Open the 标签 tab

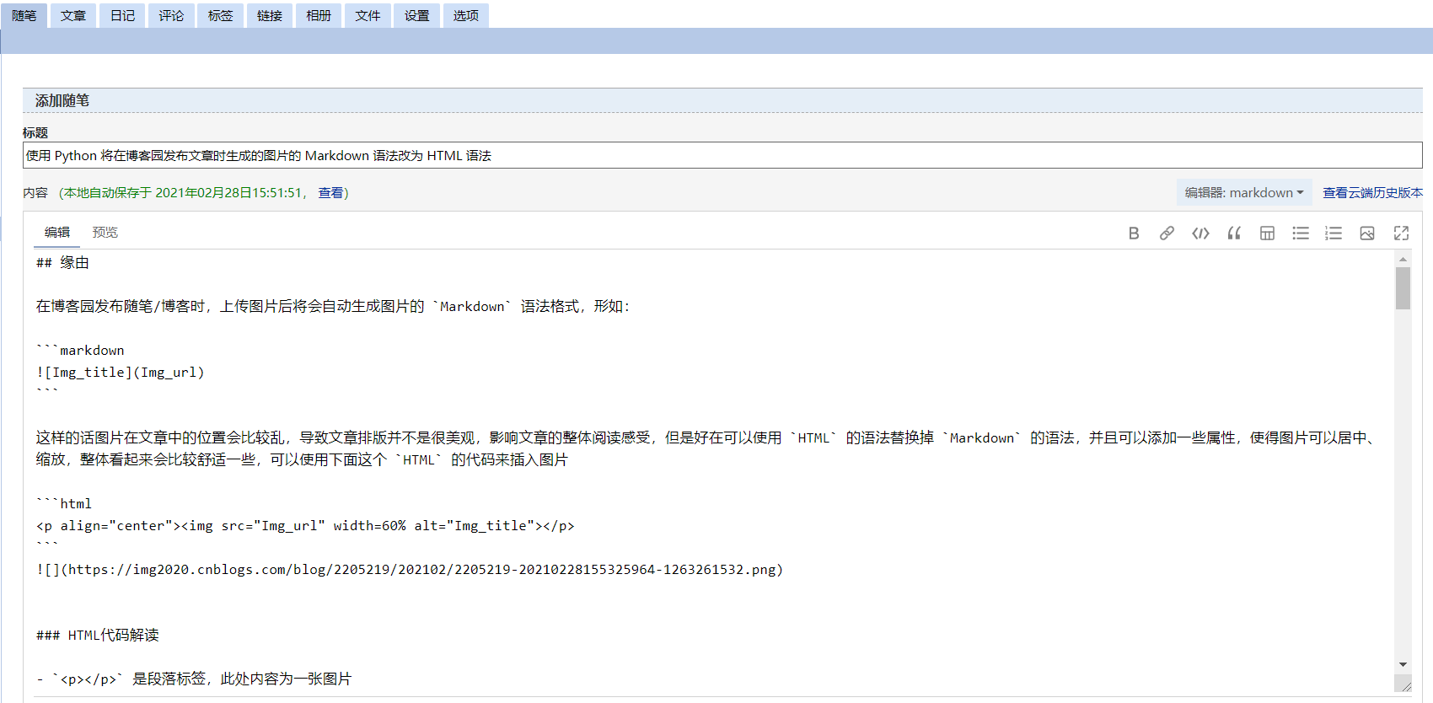220,16
